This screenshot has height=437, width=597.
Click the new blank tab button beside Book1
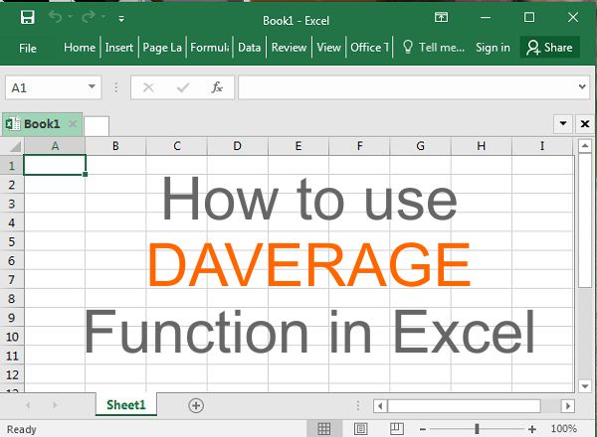point(97,126)
